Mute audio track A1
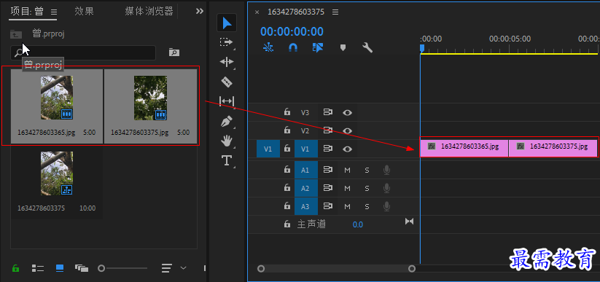The width and height of the screenshot is (600, 282). (x=348, y=170)
